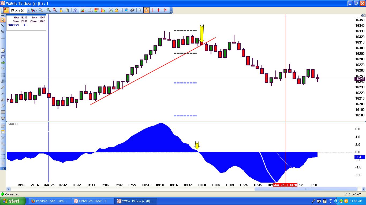Open the magnifier zoom options arrow
Viewport: 366px width, 205px height.
click(x=44, y=10)
